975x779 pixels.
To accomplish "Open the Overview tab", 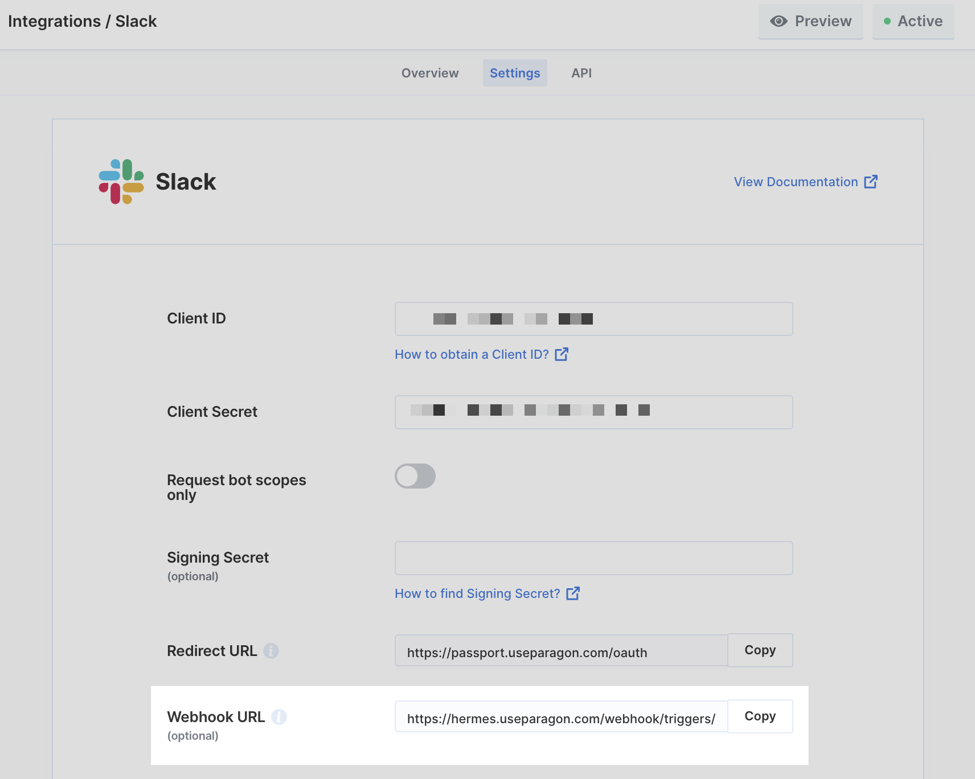I will 430,73.
